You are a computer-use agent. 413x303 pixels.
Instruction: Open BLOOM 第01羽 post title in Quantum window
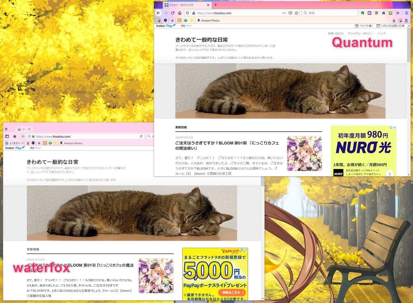[x=227, y=146]
